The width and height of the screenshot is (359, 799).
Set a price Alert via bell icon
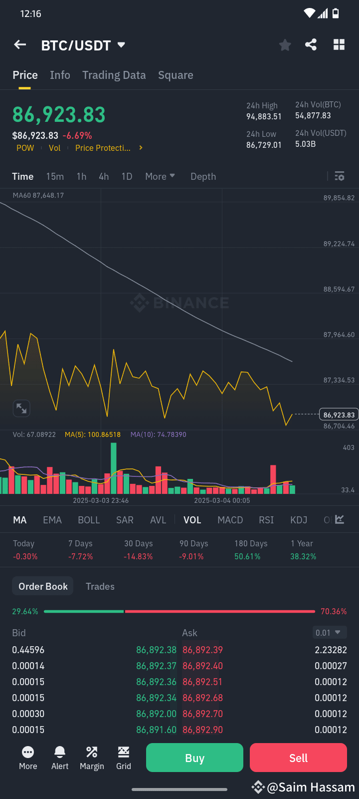tap(59, 757)
